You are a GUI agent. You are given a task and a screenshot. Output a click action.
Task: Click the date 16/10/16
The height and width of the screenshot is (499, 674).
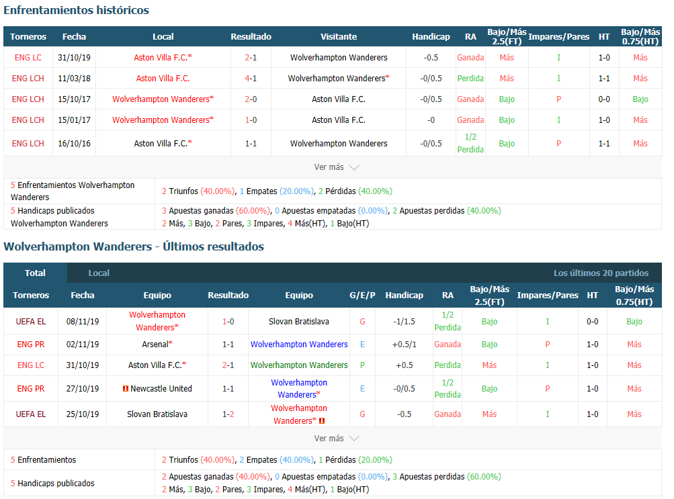pos(75,144)
